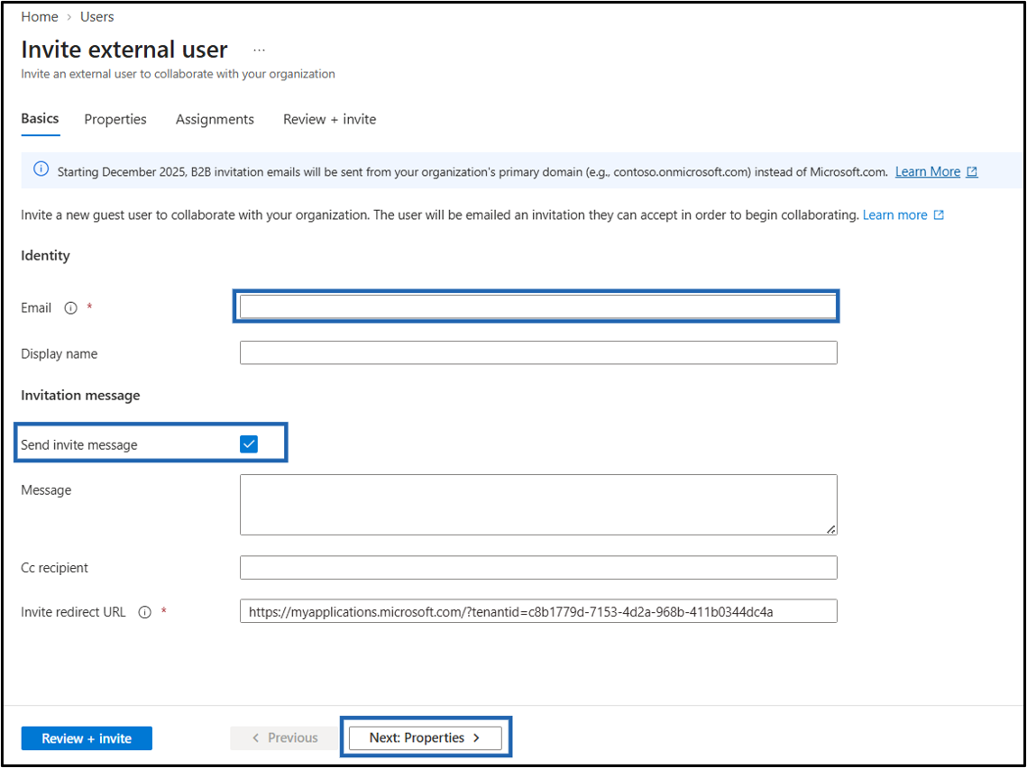Screen dimensions: 1027x768
Task: Click the Next: Properties button
Action: click(x=425, y=738)
